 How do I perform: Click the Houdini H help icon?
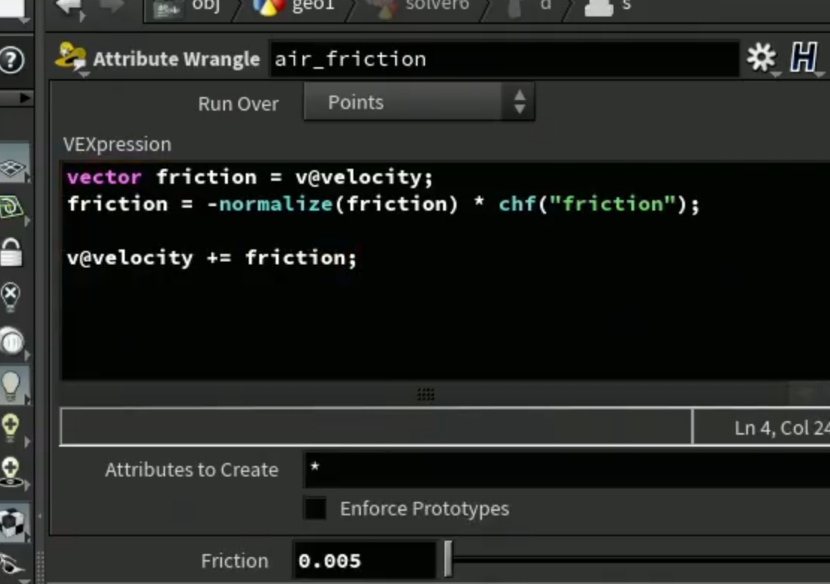pyautogui.click(x=804, y=58)
